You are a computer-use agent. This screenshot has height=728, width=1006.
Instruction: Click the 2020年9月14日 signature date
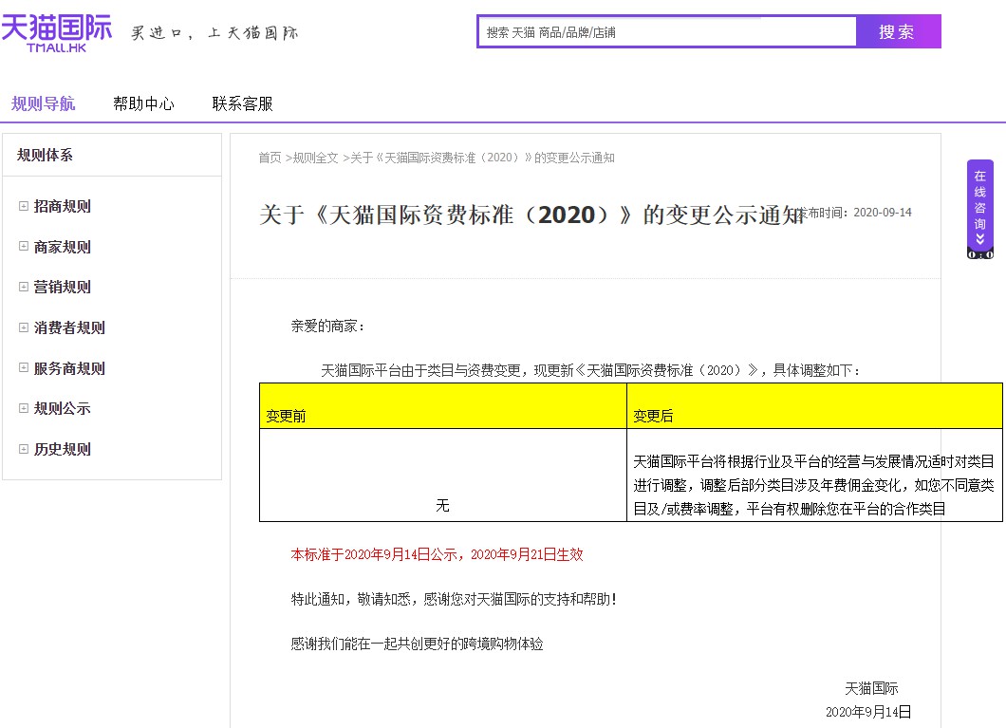point(868,711)
